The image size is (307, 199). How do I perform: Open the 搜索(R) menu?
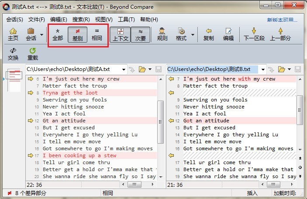click(81, 20)
